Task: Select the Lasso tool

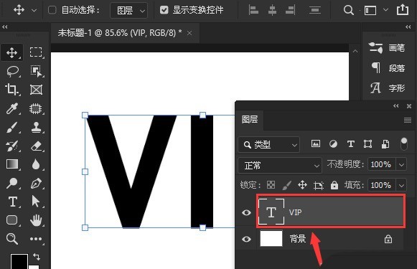Action: [x=12, y=71]
